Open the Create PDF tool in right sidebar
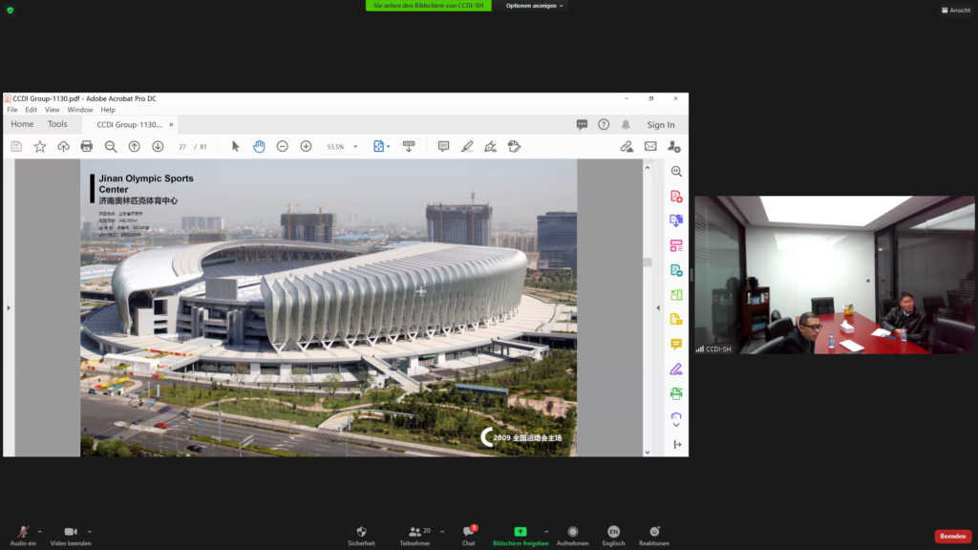The width and height of the screenshot is (978, 550). pos(676,197)
